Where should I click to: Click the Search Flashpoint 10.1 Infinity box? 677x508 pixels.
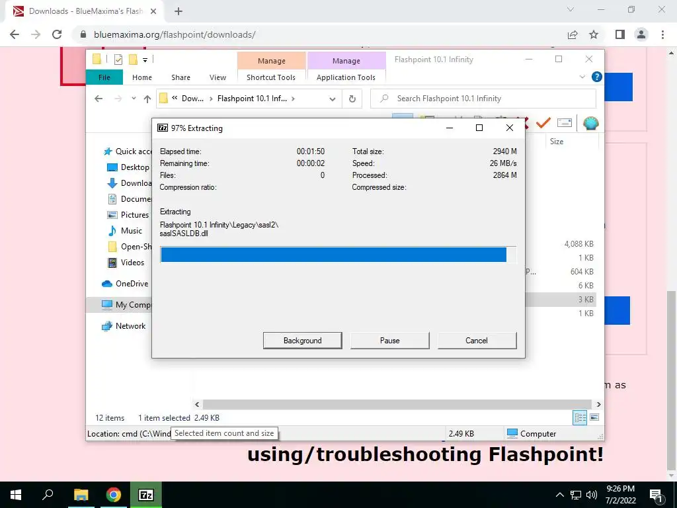point(483,99)
